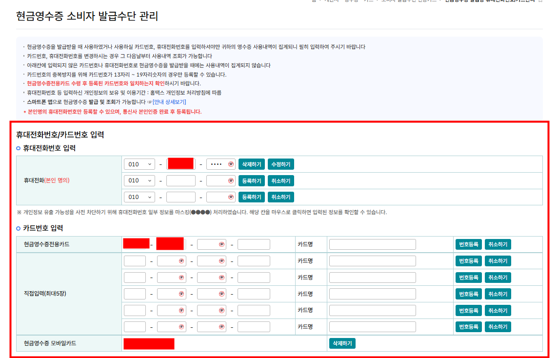Toggle second-field eye icon, fifth 직접입력 row
Image resolution: width=558 pixels, height=358 pixels.
click(181, 327)
